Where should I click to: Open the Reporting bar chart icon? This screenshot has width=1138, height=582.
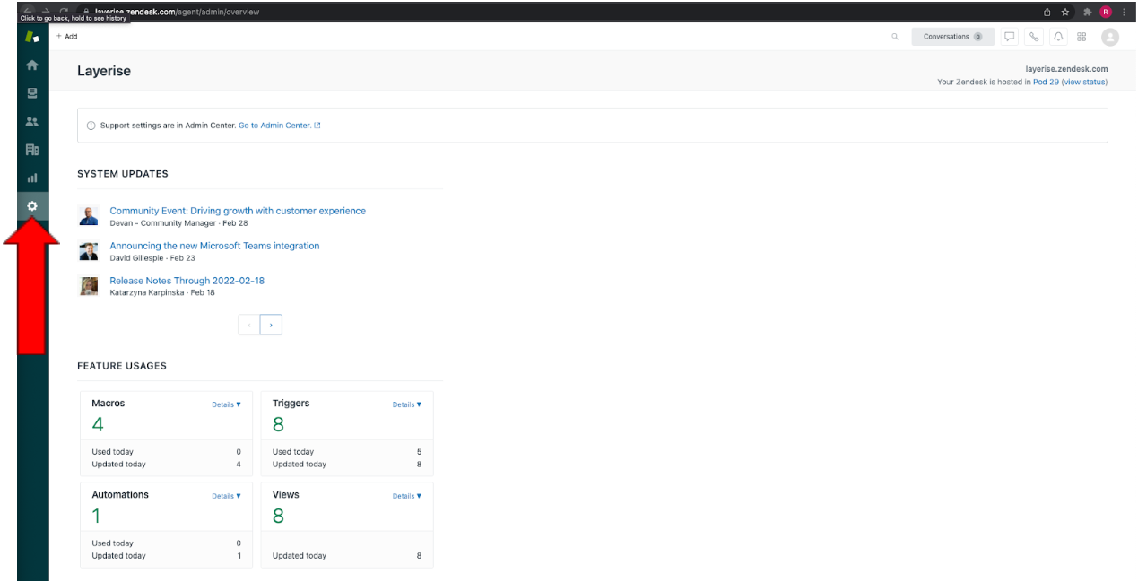[32, 178]
